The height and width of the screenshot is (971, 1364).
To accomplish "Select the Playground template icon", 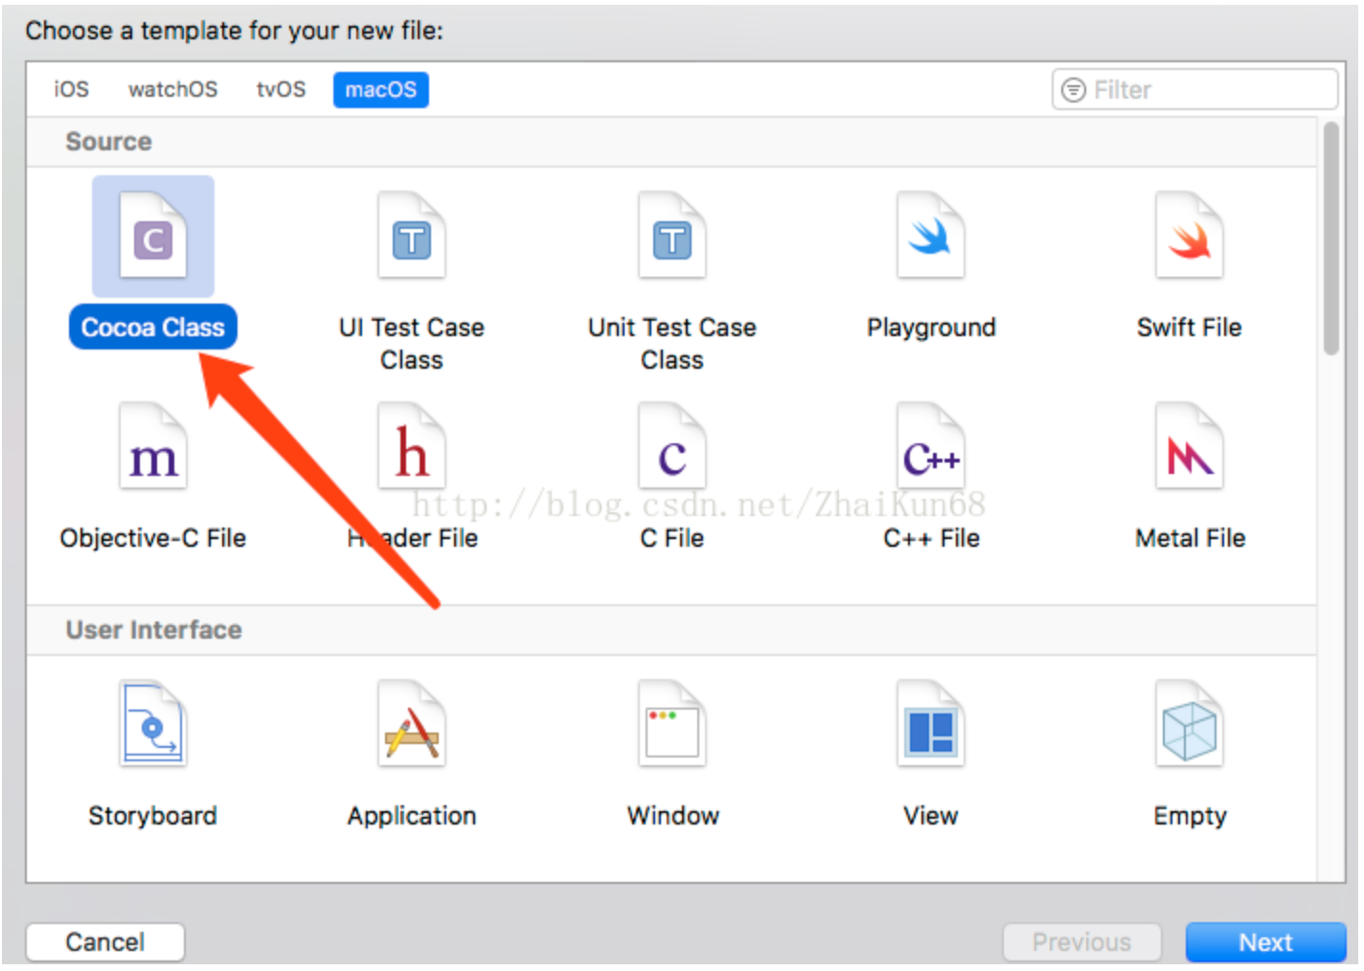I will [x=931, y=237].
